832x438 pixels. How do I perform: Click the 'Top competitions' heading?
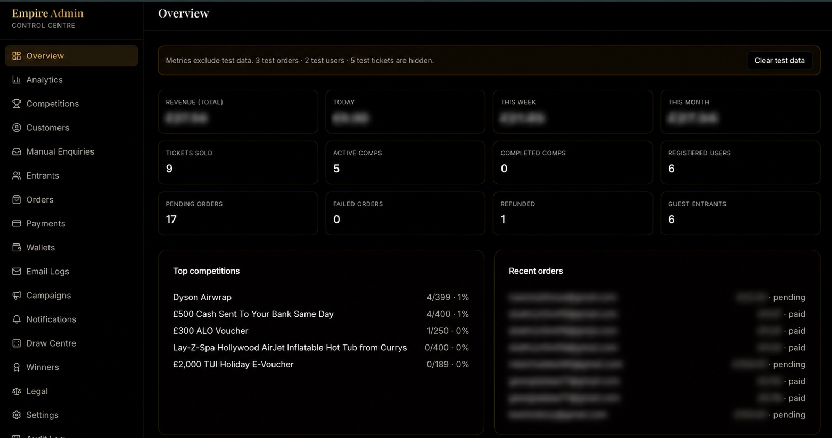(x=207, y=271)
